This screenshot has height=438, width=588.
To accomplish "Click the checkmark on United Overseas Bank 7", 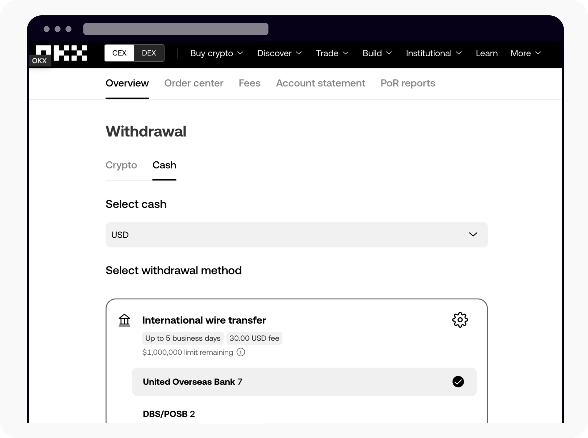I will (x=458, y=382).
